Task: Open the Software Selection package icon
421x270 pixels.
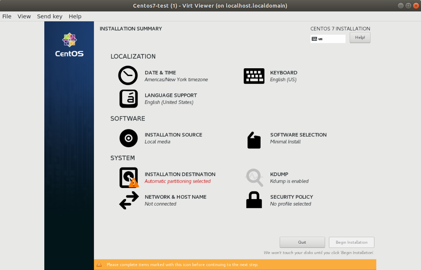Action: [254, 140]
